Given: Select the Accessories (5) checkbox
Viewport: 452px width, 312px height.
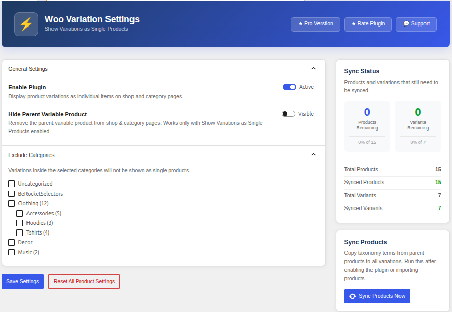Looking at the screenshot, I should [19, 213].
